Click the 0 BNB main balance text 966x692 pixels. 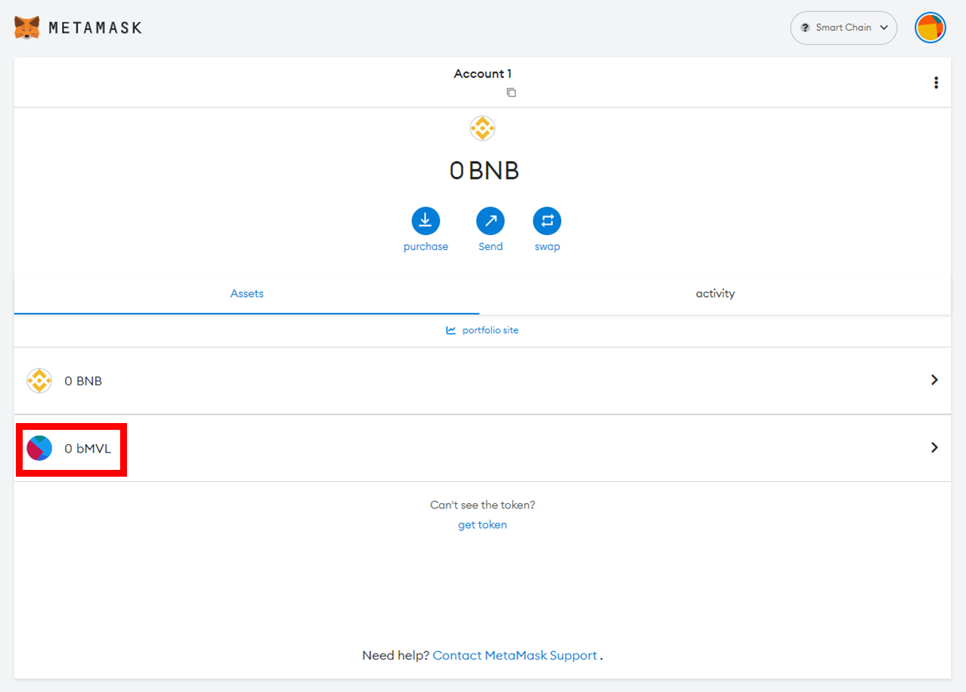[484, 171]
